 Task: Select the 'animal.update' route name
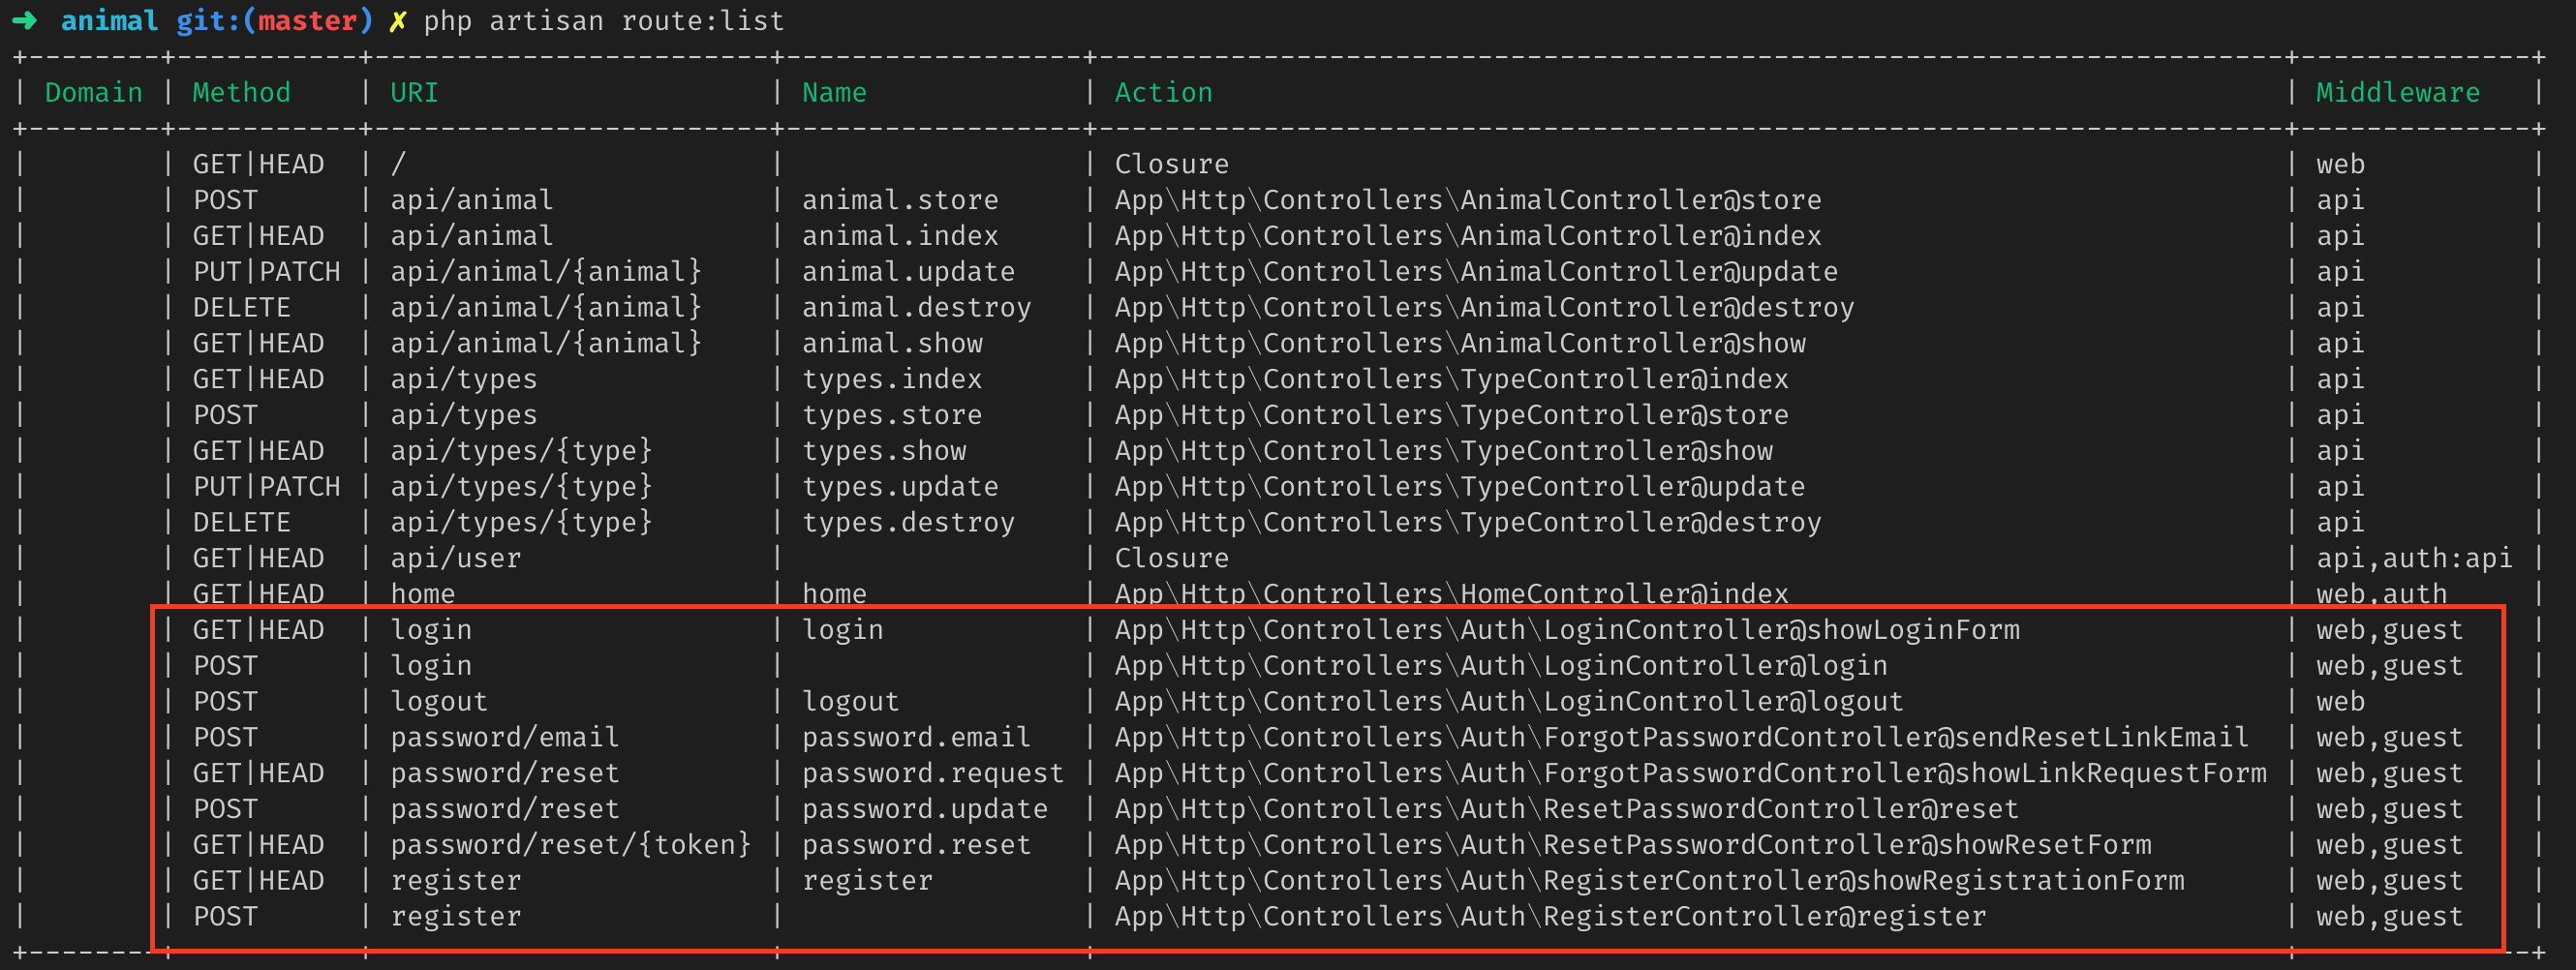908,272
